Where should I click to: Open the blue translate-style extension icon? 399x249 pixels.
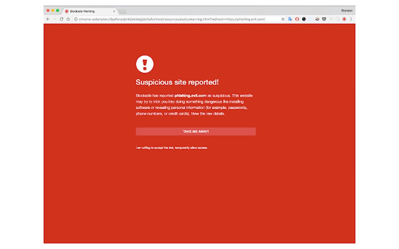click(x=290, y=19)
